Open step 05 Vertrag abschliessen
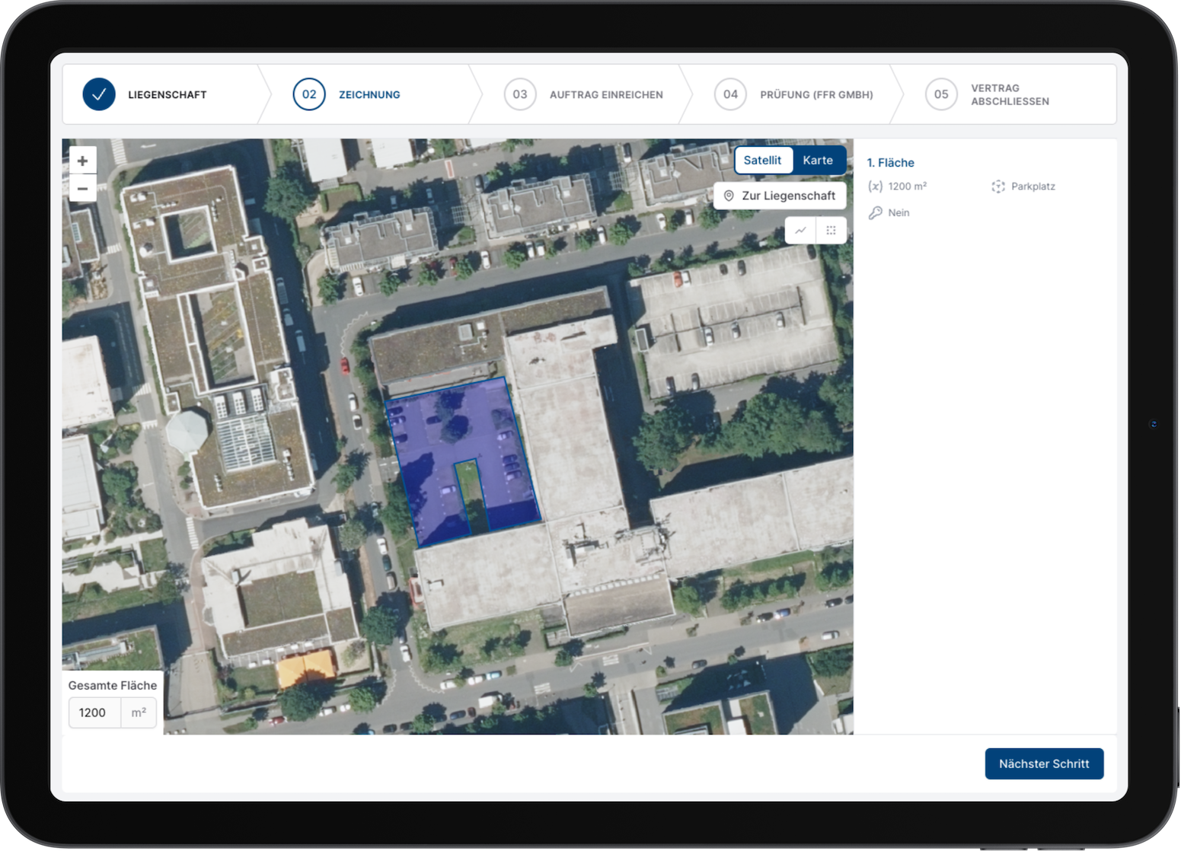Screen dimensions: 1181x851 (988, 94)
